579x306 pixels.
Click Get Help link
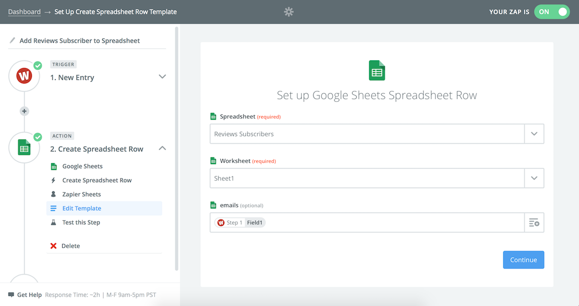29,295
